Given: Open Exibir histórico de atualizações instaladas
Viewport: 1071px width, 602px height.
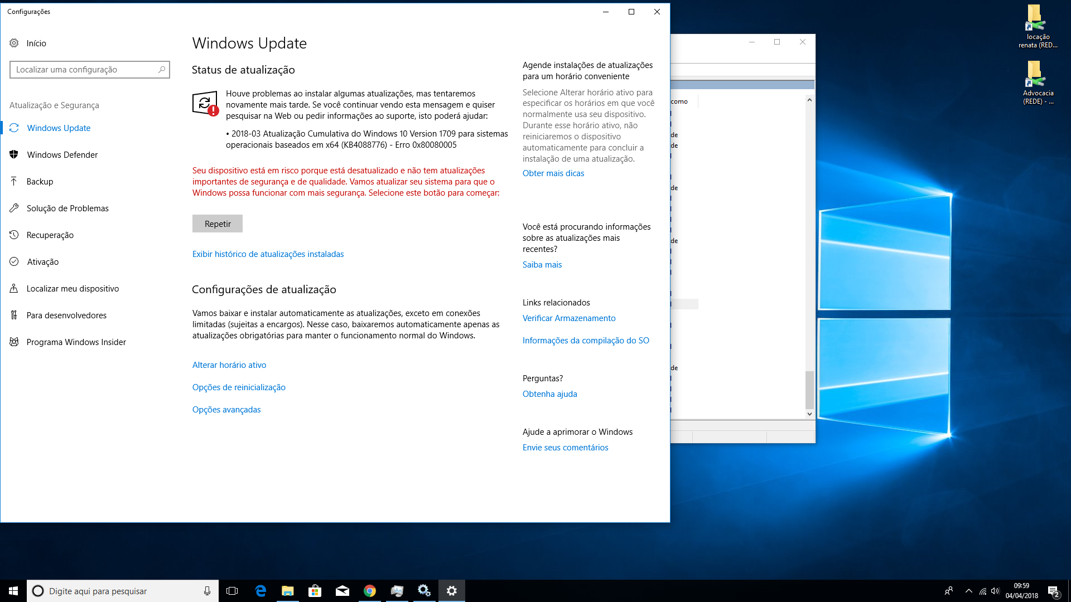Looking at the screenshot, I should (268, 254).
